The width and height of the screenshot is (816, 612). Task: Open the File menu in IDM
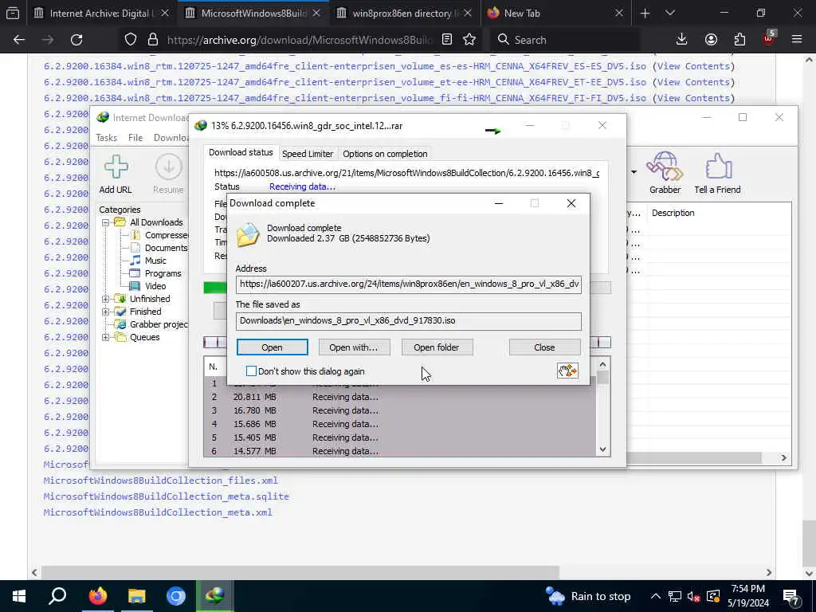(x=135, y=138)
